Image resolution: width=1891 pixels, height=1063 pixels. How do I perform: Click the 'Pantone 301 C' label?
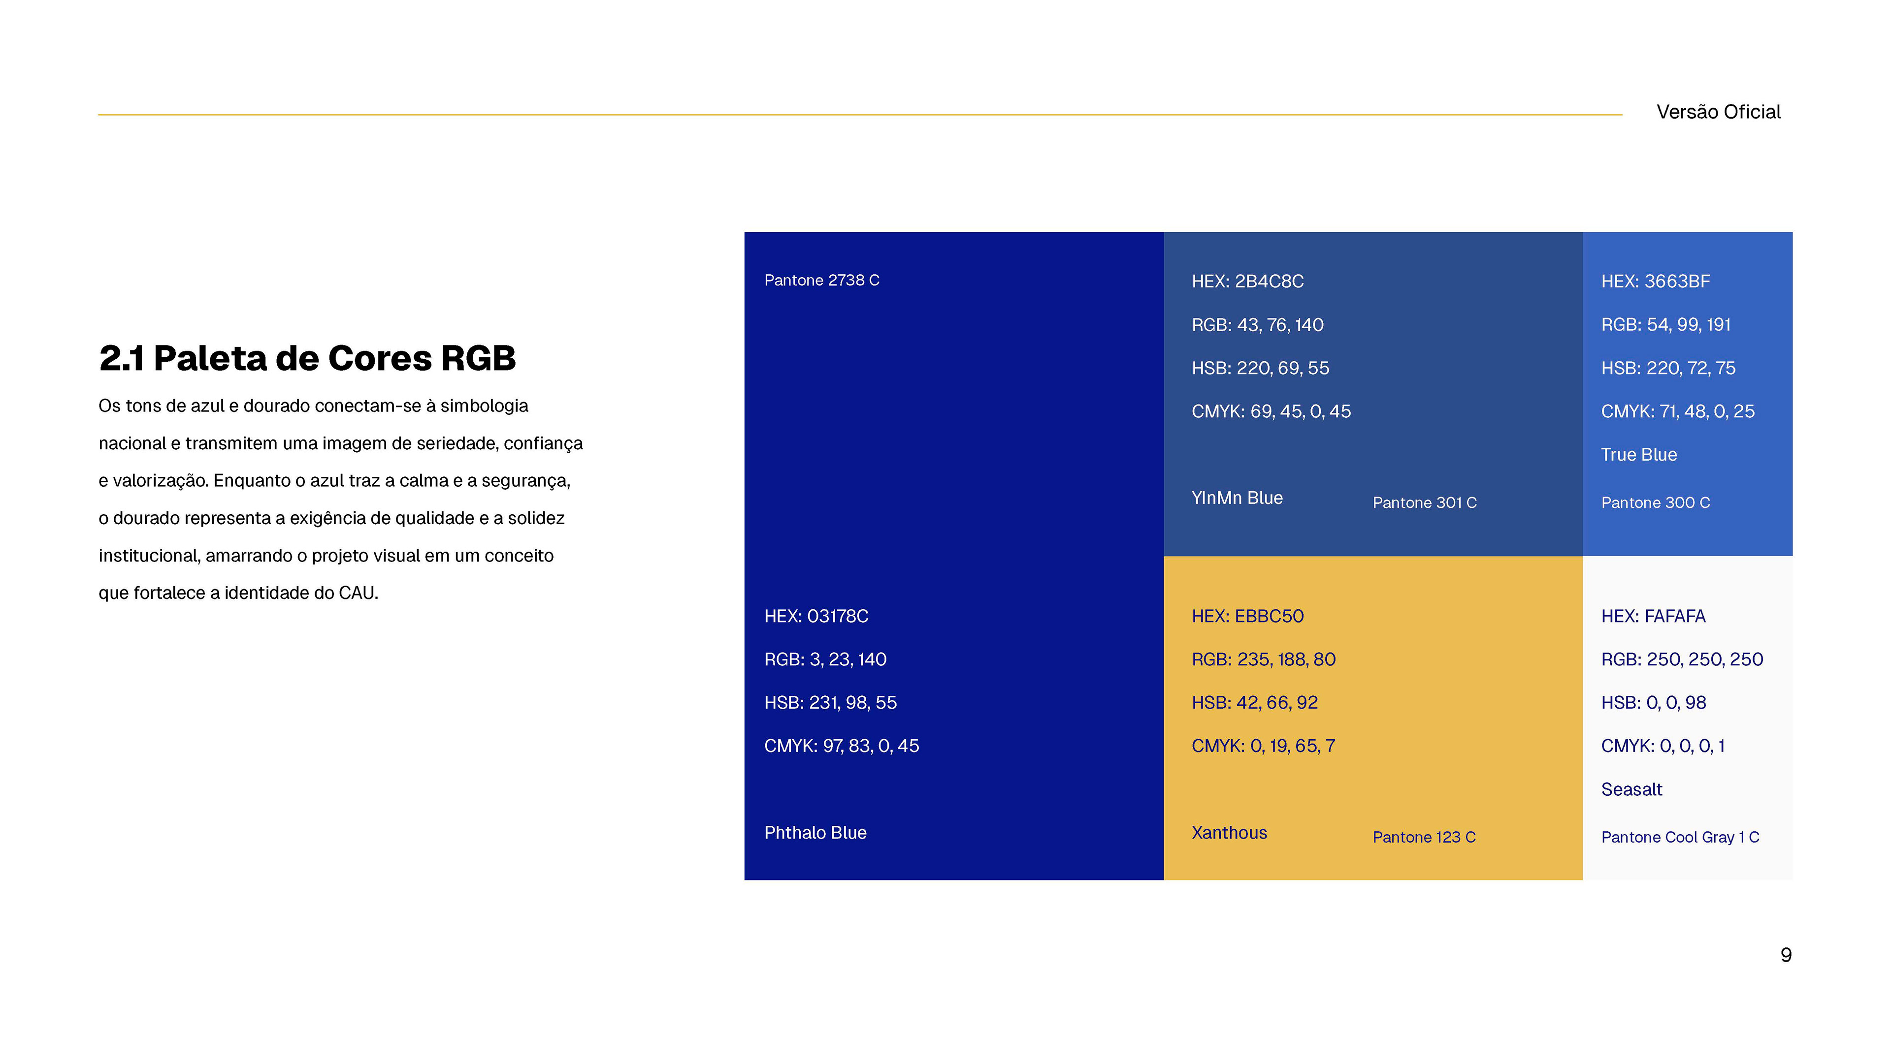(1424, 503)
